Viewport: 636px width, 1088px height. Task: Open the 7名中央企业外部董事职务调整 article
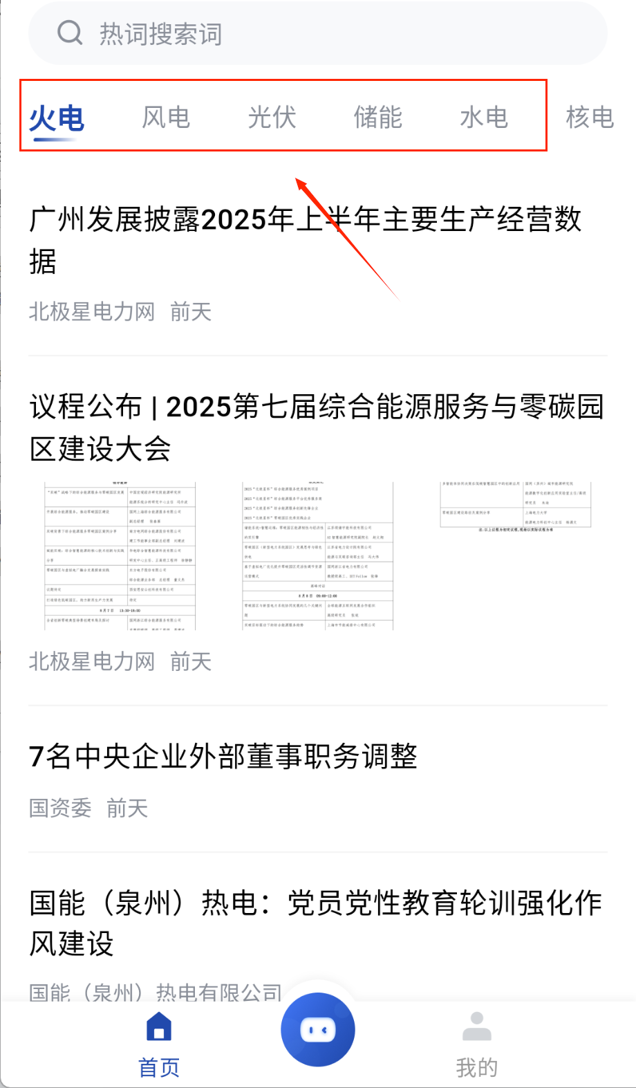click(x=223, y=756)
